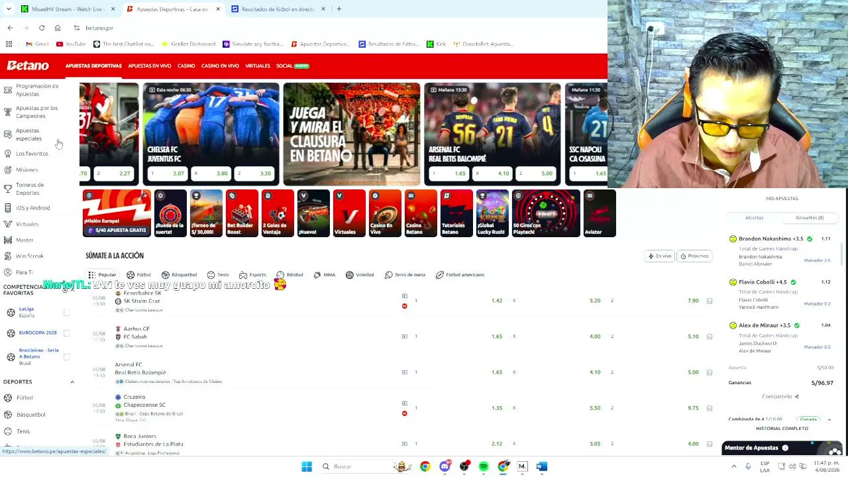This screenshot has width=848, height=477.
Task: Select the Voleibol sports tab
Action: coord(360,275)
